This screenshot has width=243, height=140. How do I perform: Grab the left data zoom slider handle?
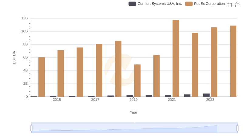[x=31, y=128]
